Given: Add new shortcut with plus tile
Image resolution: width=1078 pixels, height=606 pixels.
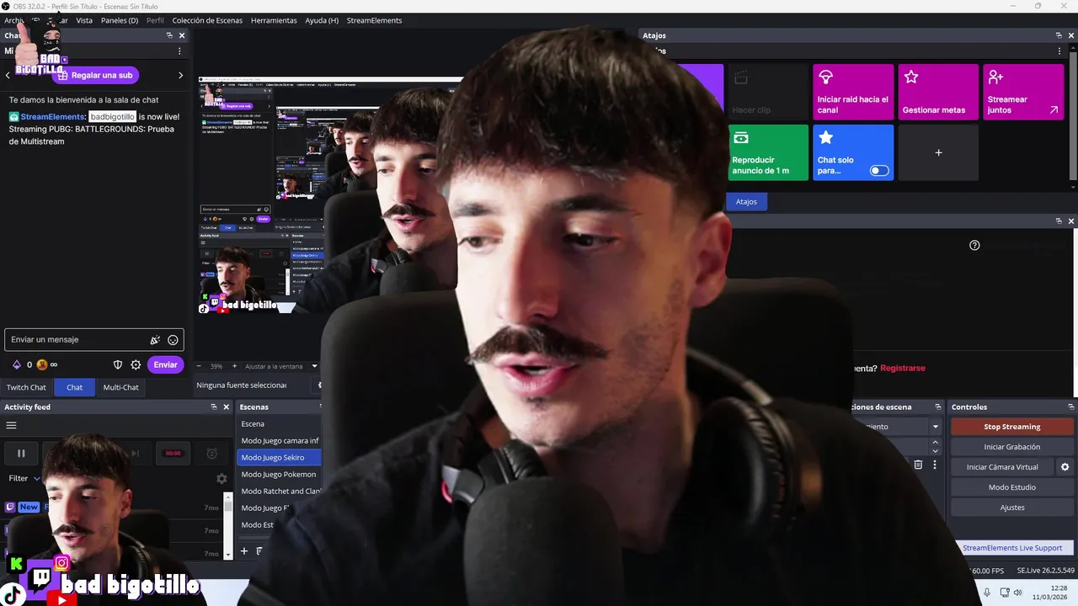Looking at the screenshot, I should [x=938, y=152].
